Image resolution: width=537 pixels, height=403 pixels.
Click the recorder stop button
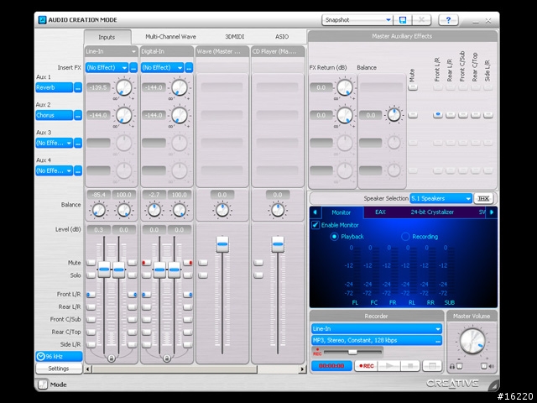pos(410,366)
